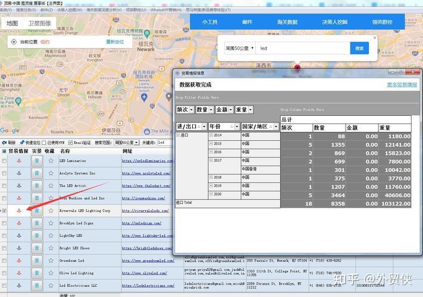Check the Brooklyn Led Signs row checkbox
Image resolution: width=423 pixels, height=297 pixels.
coord(4,223)
